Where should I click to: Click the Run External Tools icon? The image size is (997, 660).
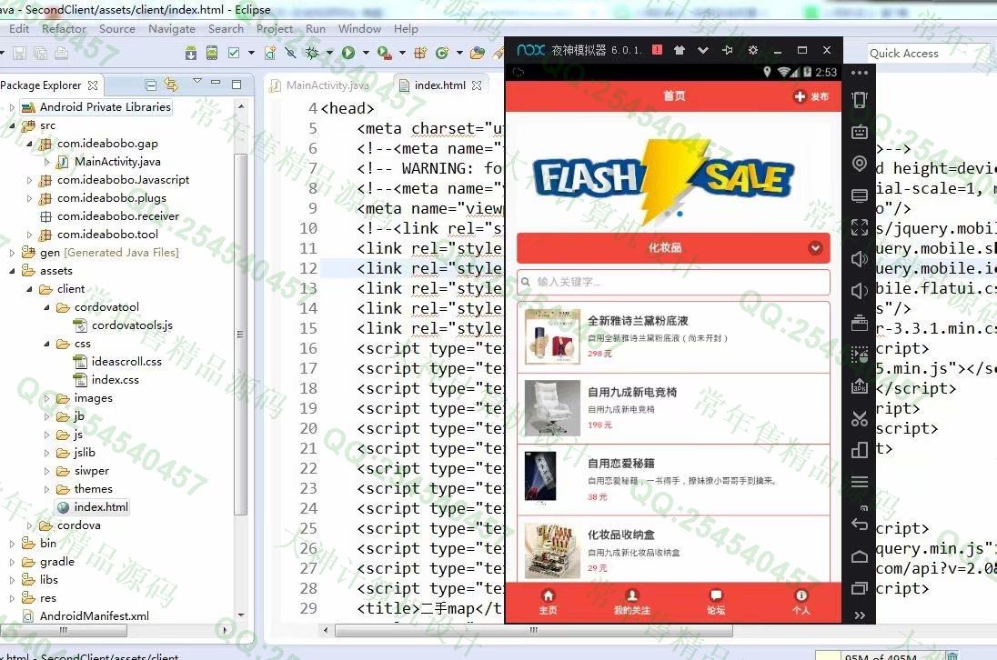tap(384, 53)
